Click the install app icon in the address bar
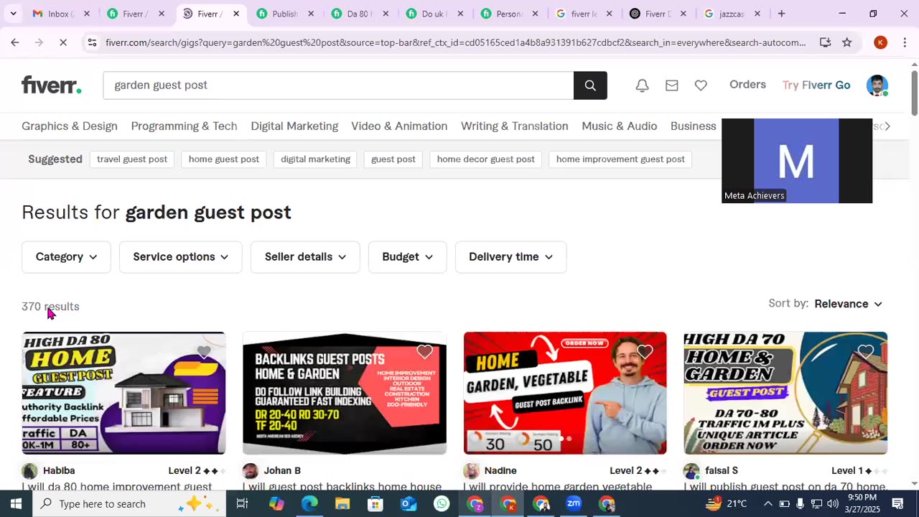The width and height of the screenshot is (919, 517). click(x=826, y=43)
